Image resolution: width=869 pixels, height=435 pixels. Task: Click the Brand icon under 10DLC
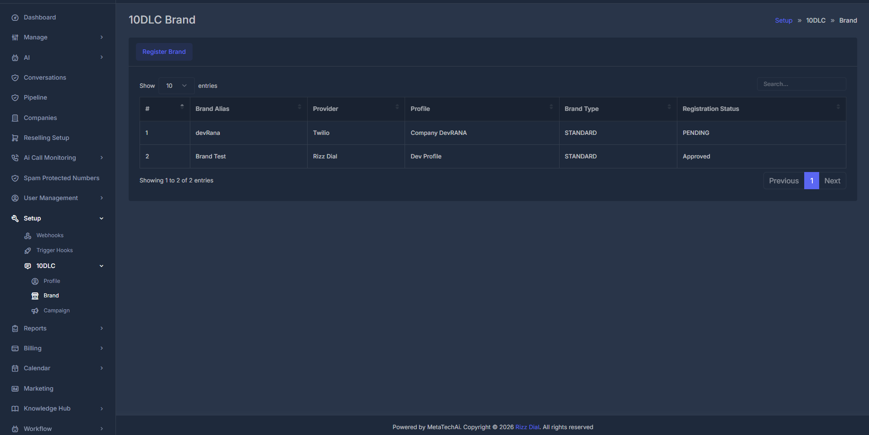(35, 295)
